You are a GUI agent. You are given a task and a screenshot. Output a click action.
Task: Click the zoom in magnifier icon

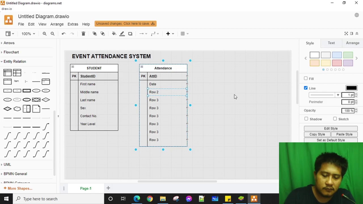coord(45,34)
